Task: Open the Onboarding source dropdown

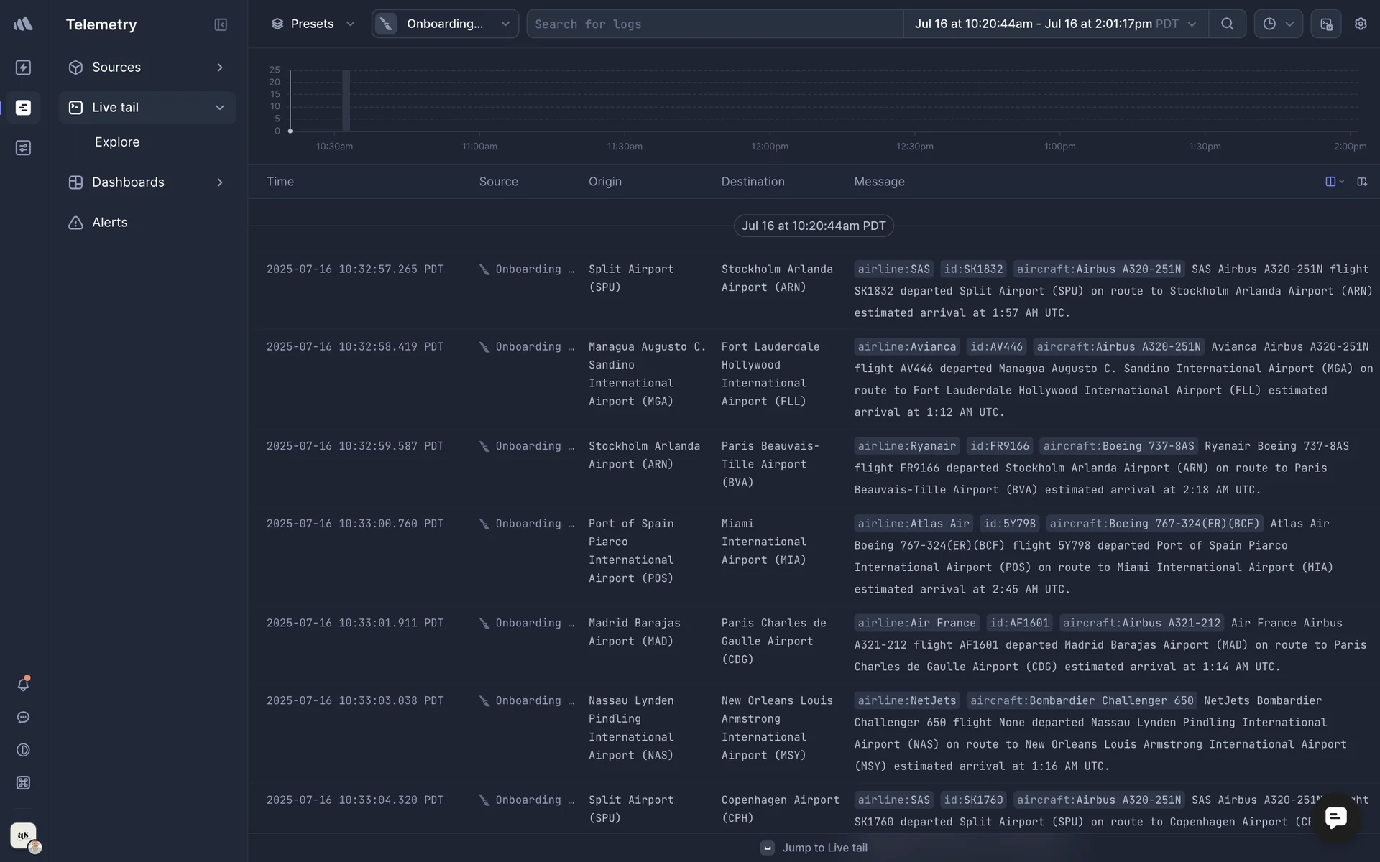Action: click(445, 24)
